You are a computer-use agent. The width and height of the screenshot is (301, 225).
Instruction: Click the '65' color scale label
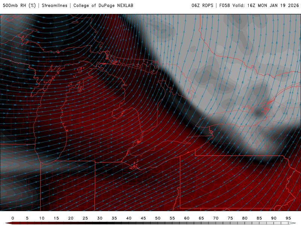pyautogui.click(x=201, y=218)
